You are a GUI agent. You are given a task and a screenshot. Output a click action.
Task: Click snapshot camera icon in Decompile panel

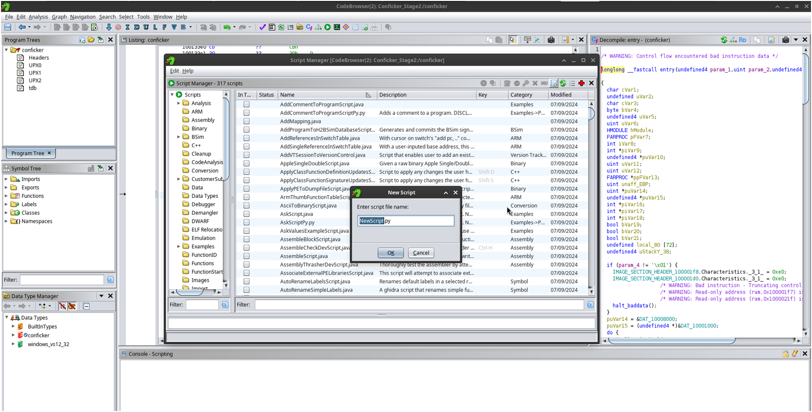pos(786,40)
